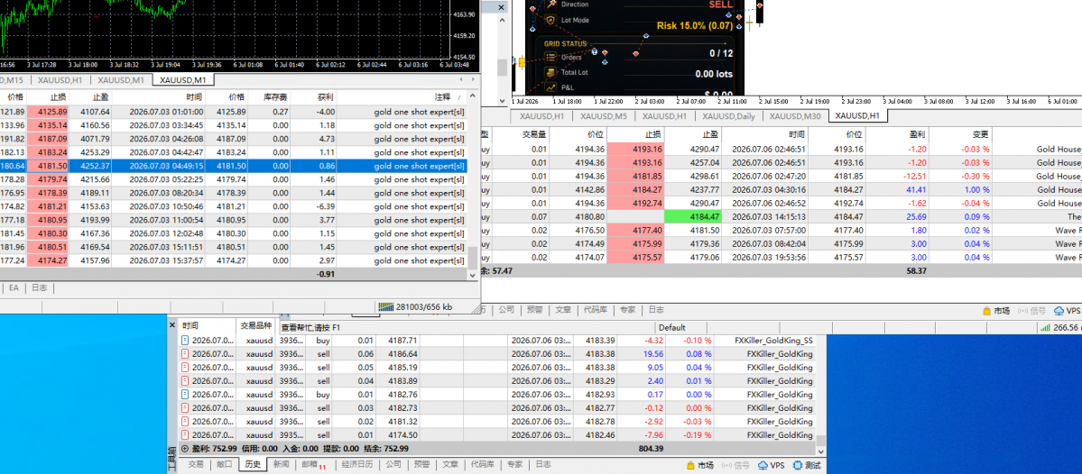
Task: Click the order icon of the 4187.71 buy row
Action: pos(184,341)
